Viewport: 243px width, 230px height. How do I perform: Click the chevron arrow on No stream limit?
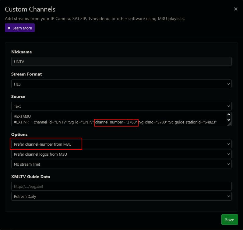coord(229,164)
